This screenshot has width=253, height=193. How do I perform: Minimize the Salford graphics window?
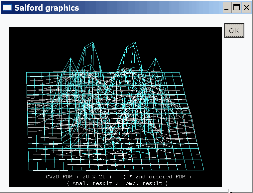click(x=227, y=7)
